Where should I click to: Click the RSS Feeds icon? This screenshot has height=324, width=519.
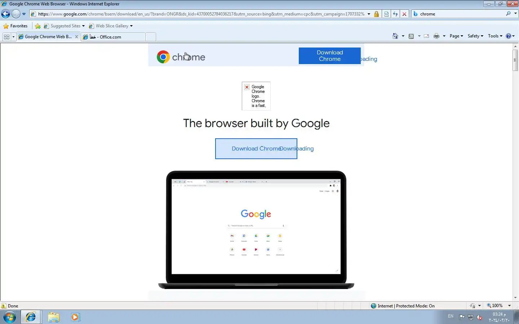411,36
